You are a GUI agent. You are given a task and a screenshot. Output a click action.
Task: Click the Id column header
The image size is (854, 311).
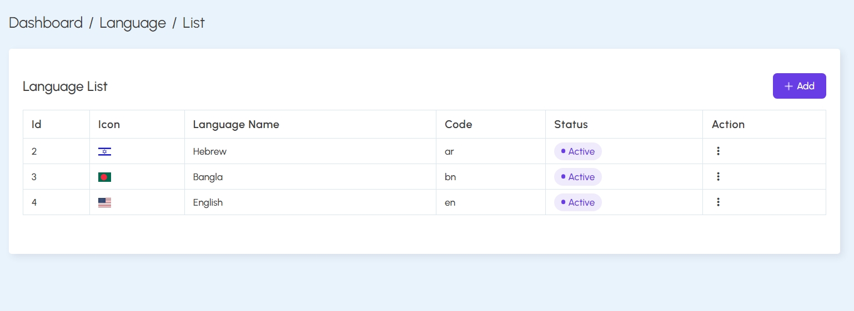click(x=56, y=124)
